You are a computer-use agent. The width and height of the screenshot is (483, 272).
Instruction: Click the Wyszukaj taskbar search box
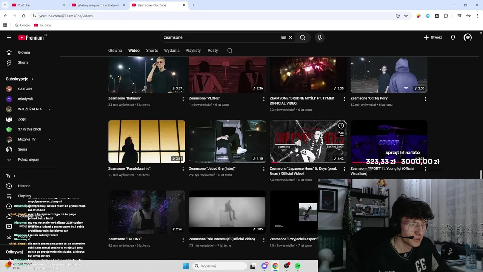coord(219,266)
